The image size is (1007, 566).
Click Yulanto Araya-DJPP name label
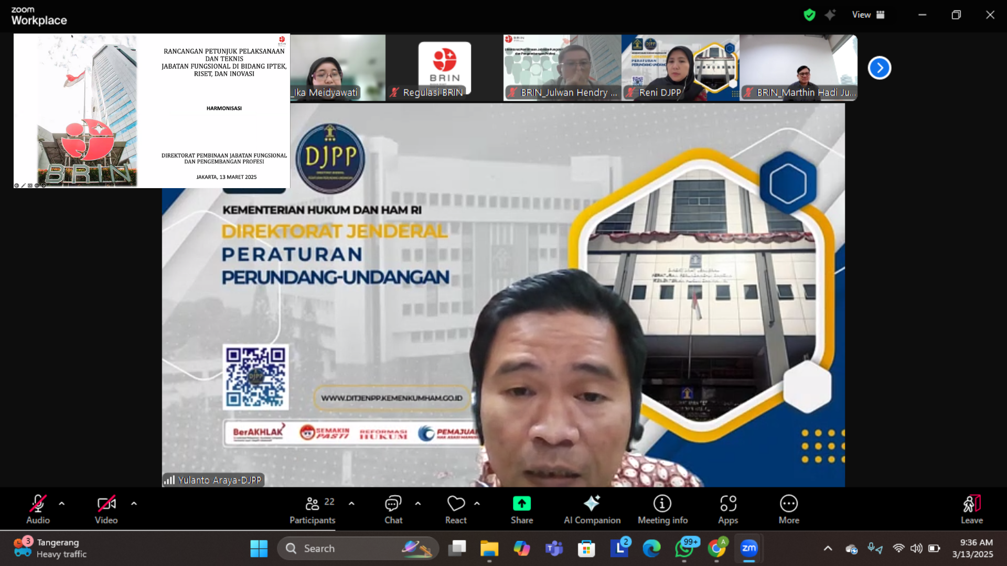click(x=213, y=480)
